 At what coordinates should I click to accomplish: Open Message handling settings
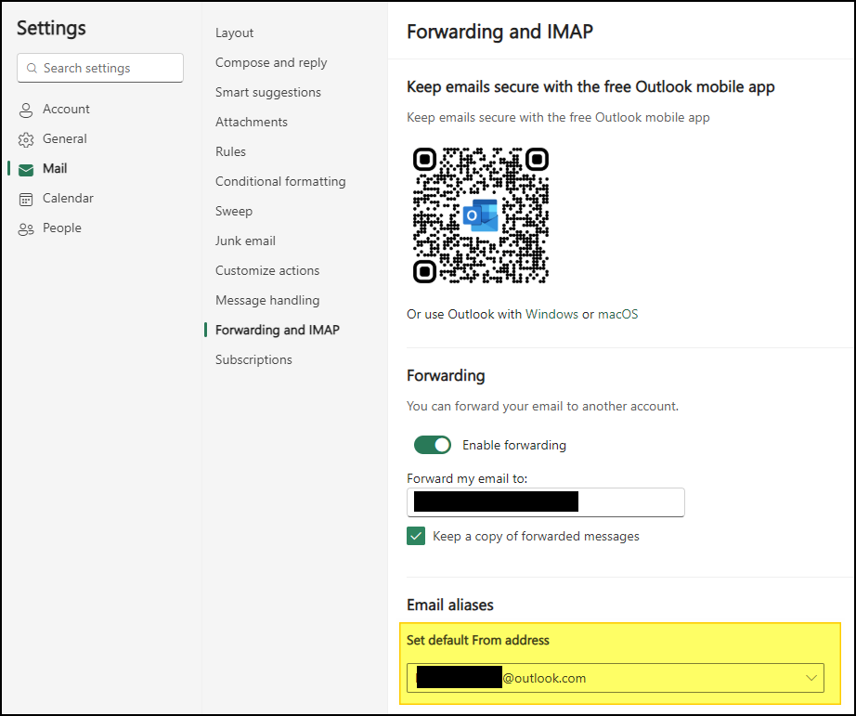[x=267, y=300]
